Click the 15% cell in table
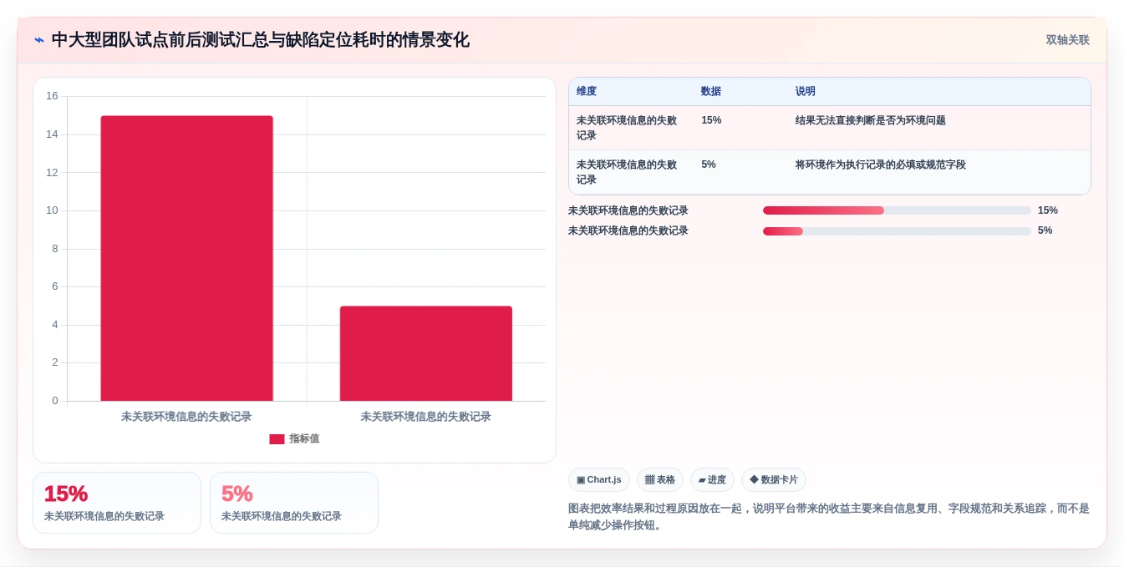 point(711,120)
